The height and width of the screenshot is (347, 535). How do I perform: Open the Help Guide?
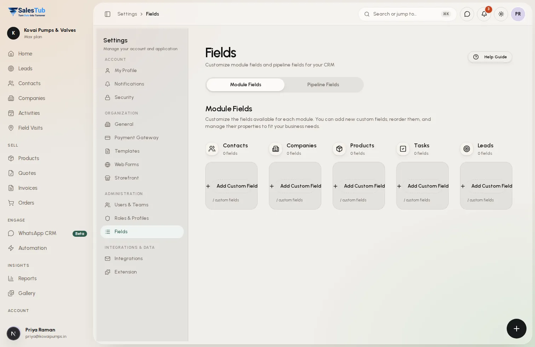pos(490,57)
